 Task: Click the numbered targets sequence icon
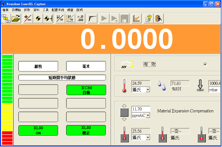6,19
